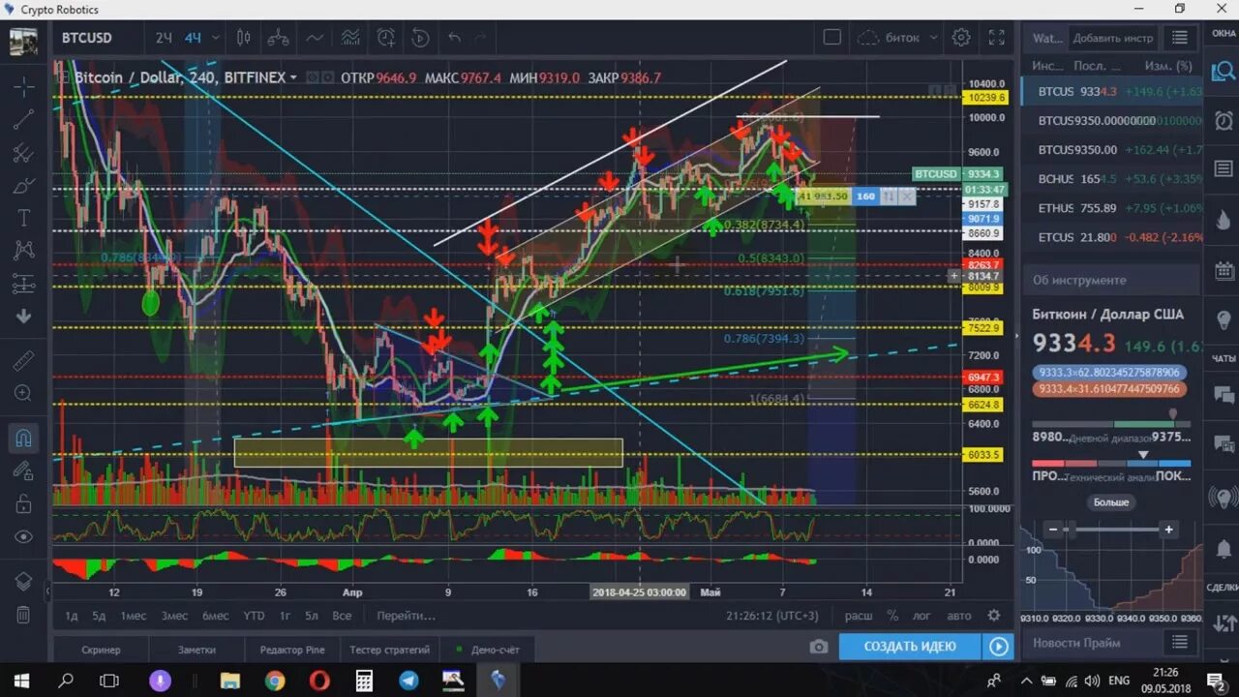Take a chart snapshot with camera icon
Viewport: 1239px width, 697px height.
coord(819,647)
